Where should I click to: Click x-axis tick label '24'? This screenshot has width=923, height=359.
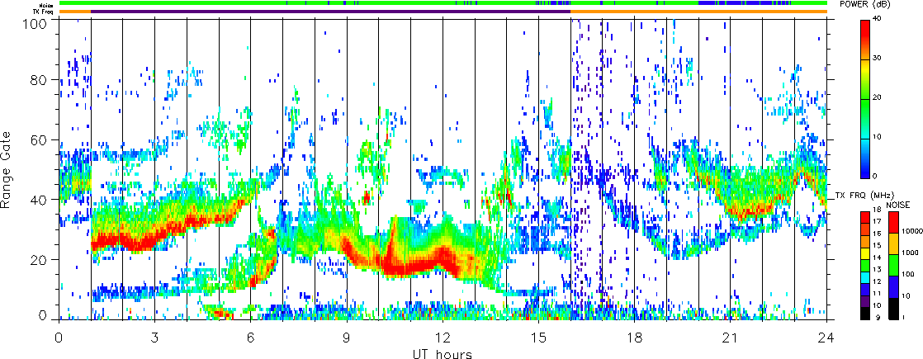[826, 337]
